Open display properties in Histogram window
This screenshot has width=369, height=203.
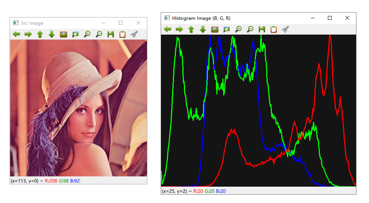tap(286, 29)
